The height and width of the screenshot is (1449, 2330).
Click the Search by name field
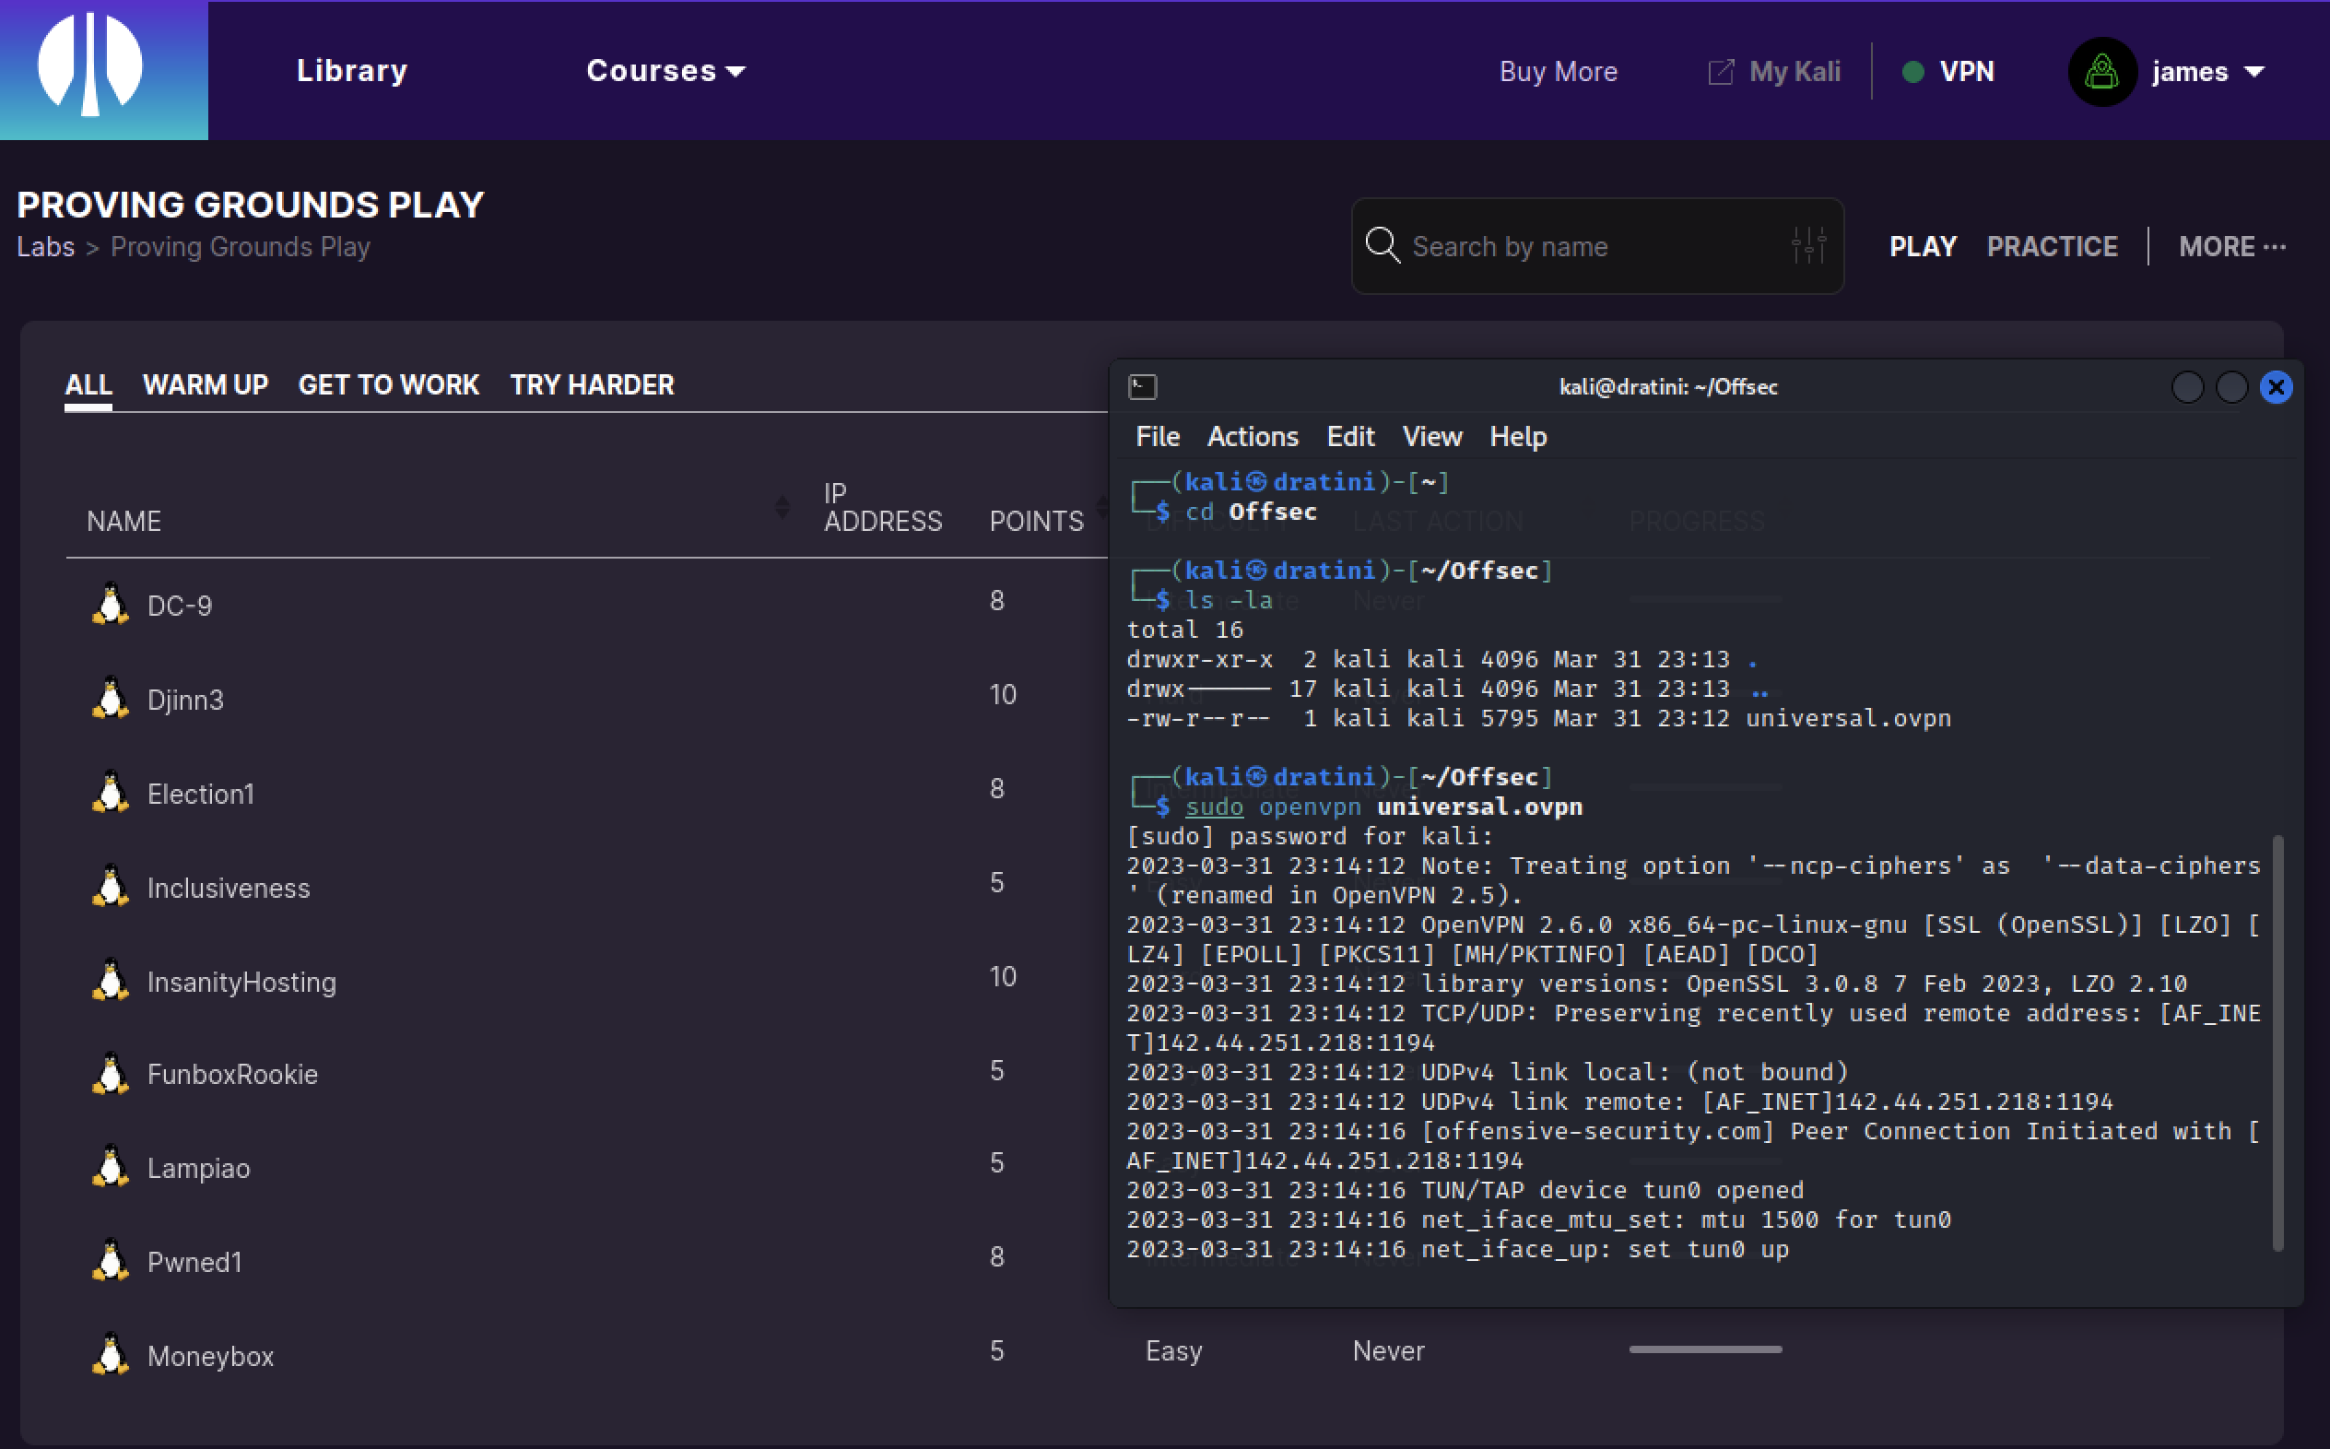point(1597,246)
